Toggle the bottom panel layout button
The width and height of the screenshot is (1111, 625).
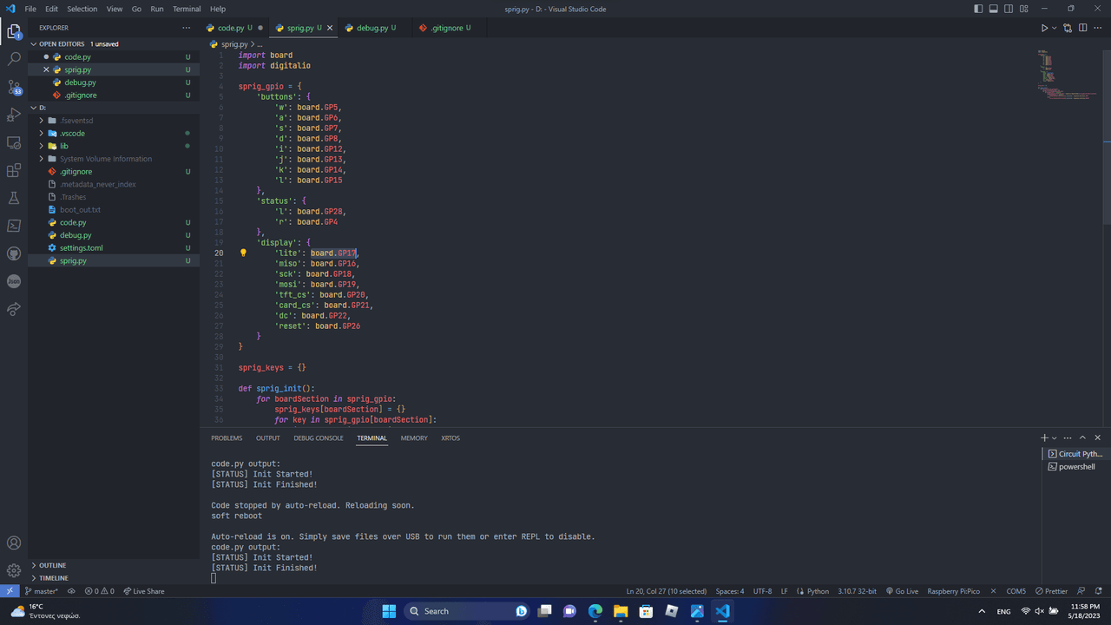993,9
